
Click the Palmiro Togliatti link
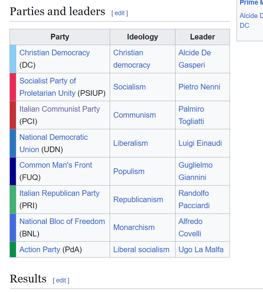coord(191,115)
